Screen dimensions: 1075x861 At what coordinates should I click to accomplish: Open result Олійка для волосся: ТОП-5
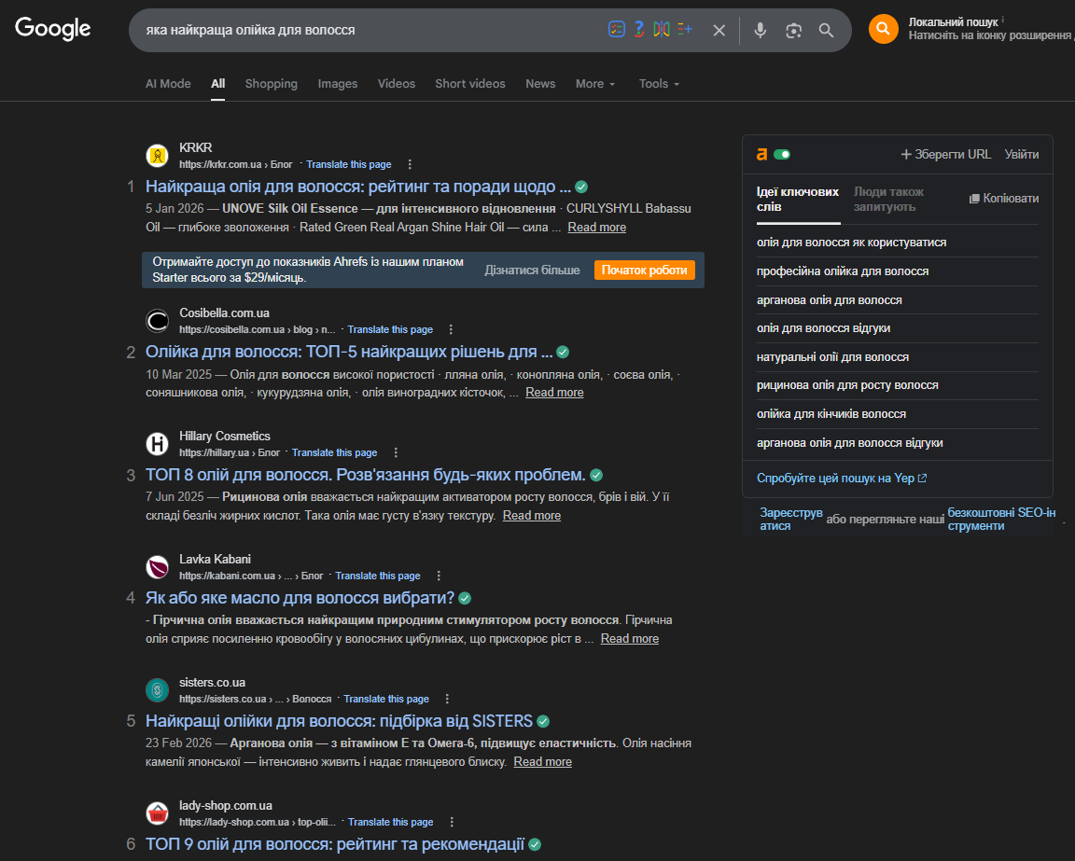coord(349,352)
